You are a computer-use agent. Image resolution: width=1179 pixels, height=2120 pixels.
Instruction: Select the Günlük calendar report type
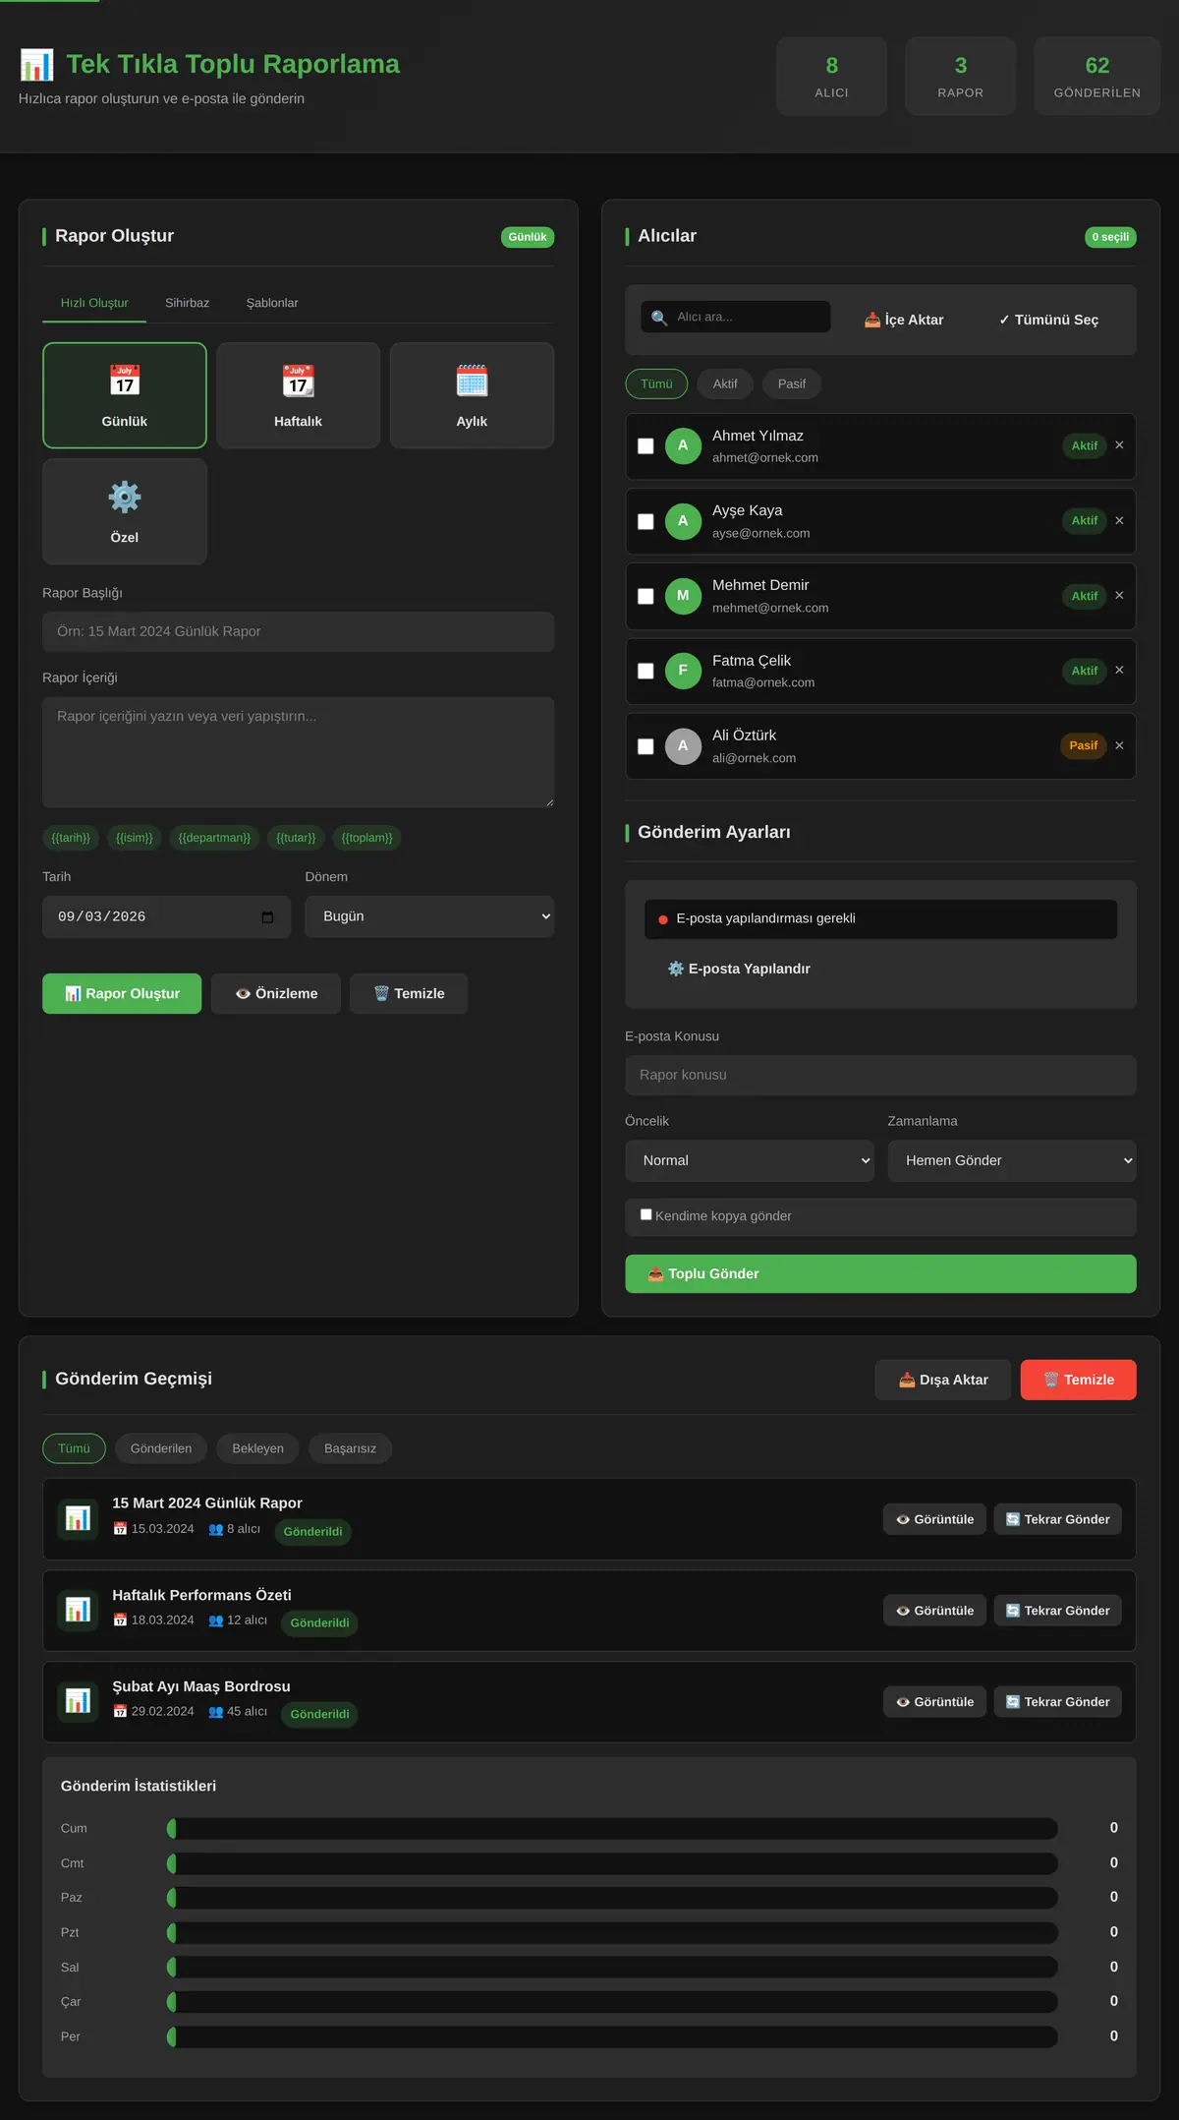(x=125, y=395)
